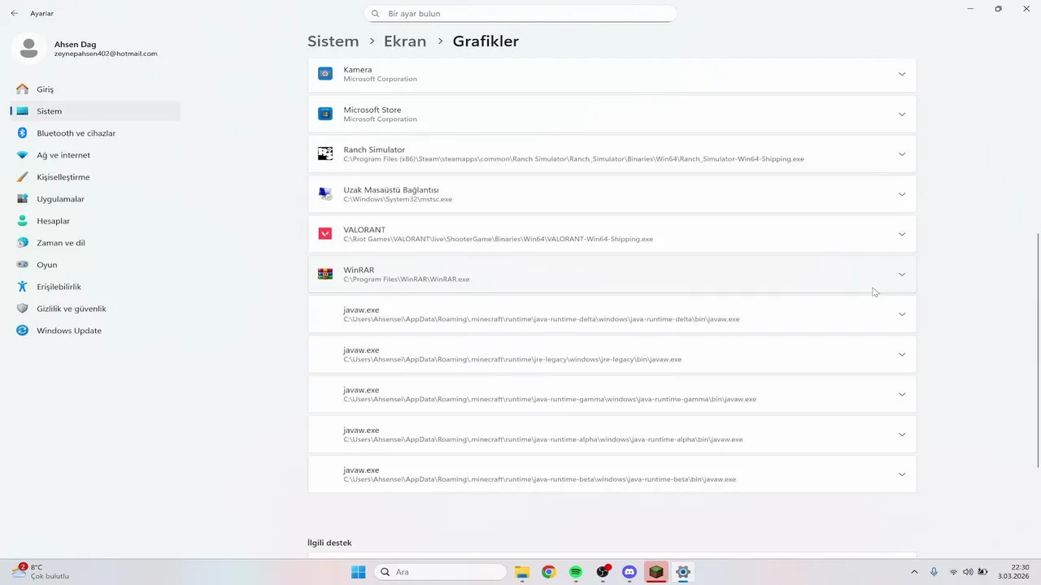Open File Explorer from the taskbar

tap(522, 572)
